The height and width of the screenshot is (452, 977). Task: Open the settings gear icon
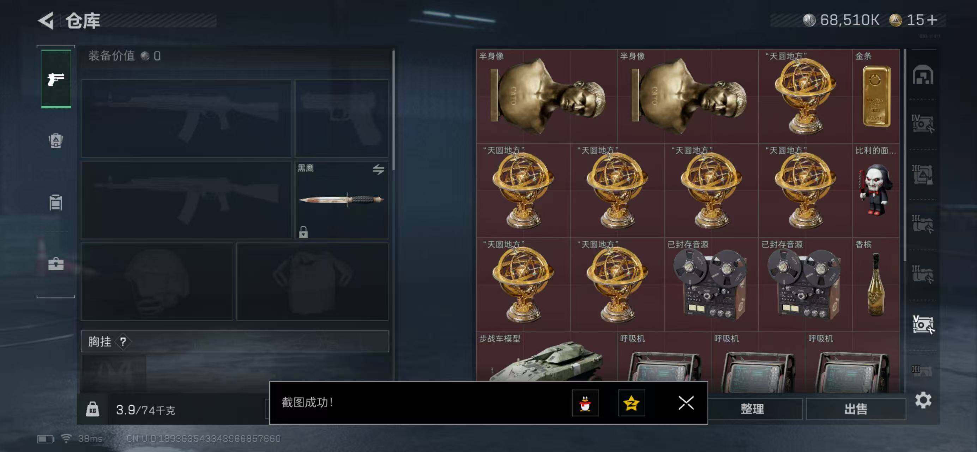(923, 400)
